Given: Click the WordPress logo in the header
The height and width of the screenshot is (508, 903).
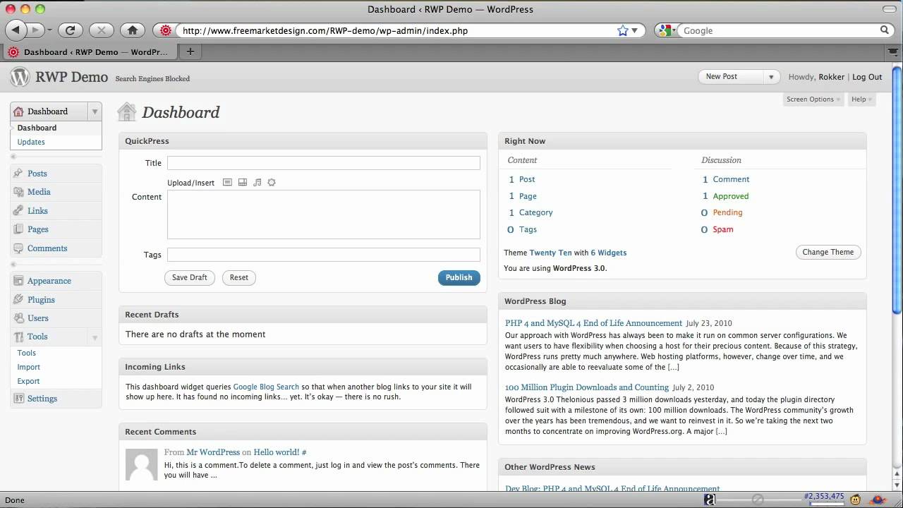Looking at the screenshot, I should (20, 77).
